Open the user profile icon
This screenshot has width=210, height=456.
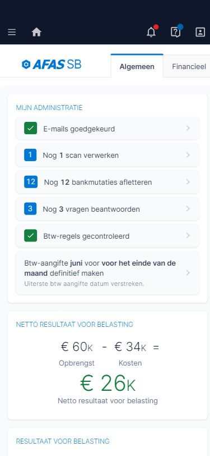point(200,32)
